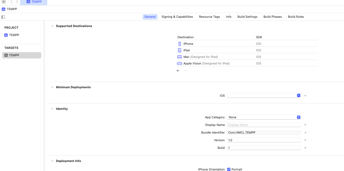Click the Destination column header
Image resolution: width=344 pixels, height=171 pixels.
(x=185, y=37)
